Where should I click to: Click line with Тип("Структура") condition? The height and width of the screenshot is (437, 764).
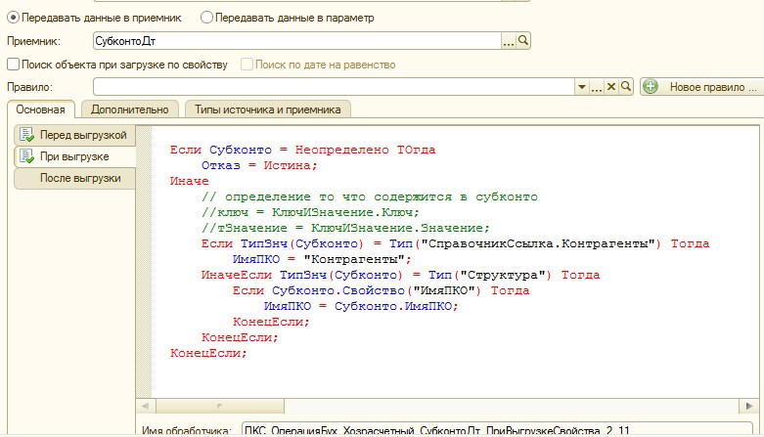point(400,275)
